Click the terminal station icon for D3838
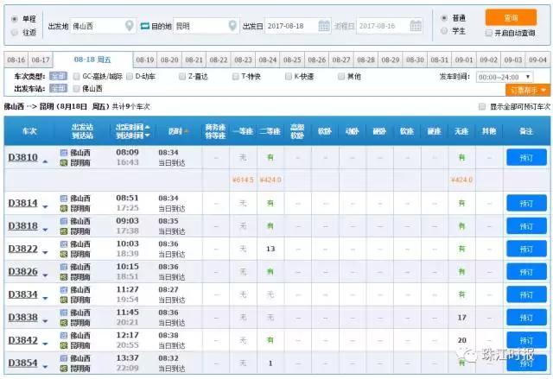The width and height of the screenshot is (553, 379). click(x=63, y=323)
